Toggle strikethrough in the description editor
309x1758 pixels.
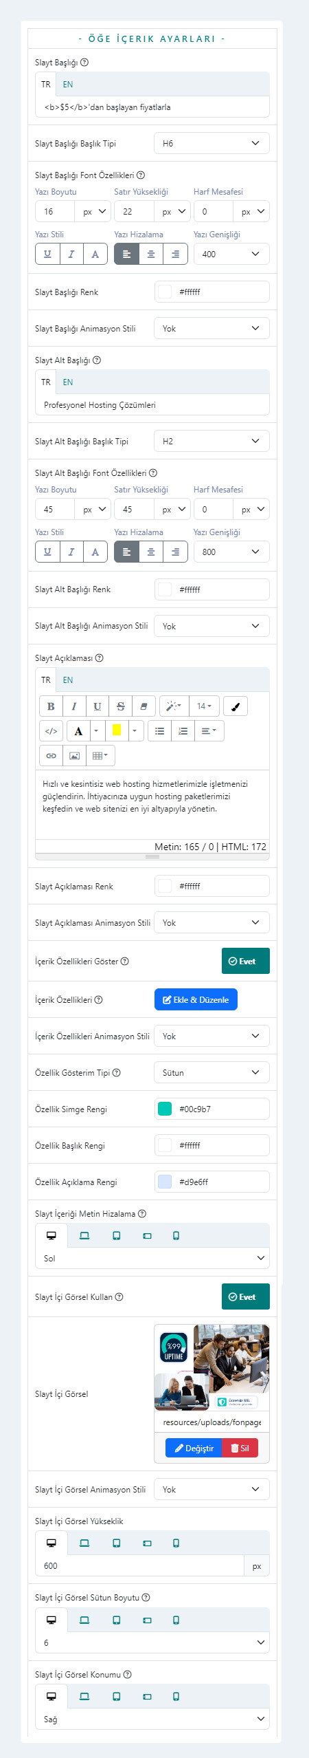[x=120, y=706]
